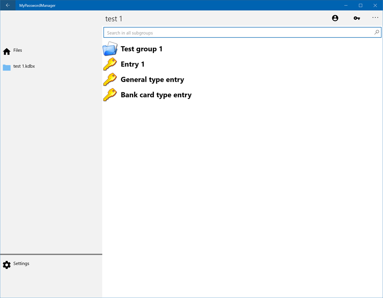The width and height of the screenshot is (383, 298).
Task: Click inside the Search in all subgroups field
Action: [227, 33]
